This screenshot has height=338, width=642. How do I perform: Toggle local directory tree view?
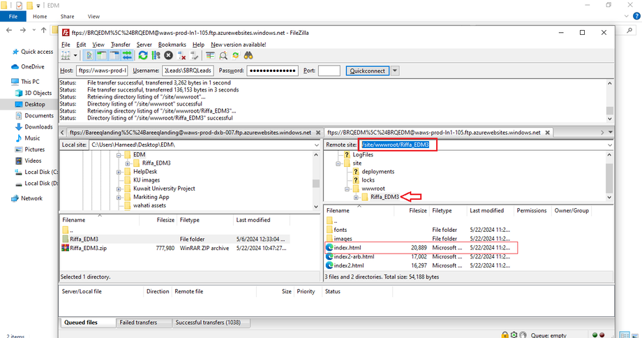point(100,55)
